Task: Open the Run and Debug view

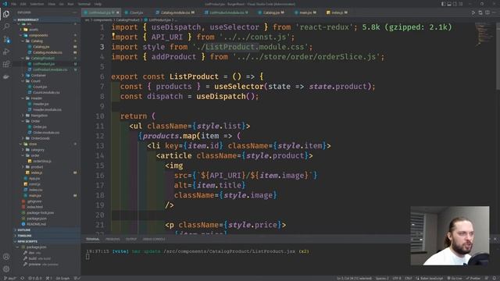Action: click(6, 52)
